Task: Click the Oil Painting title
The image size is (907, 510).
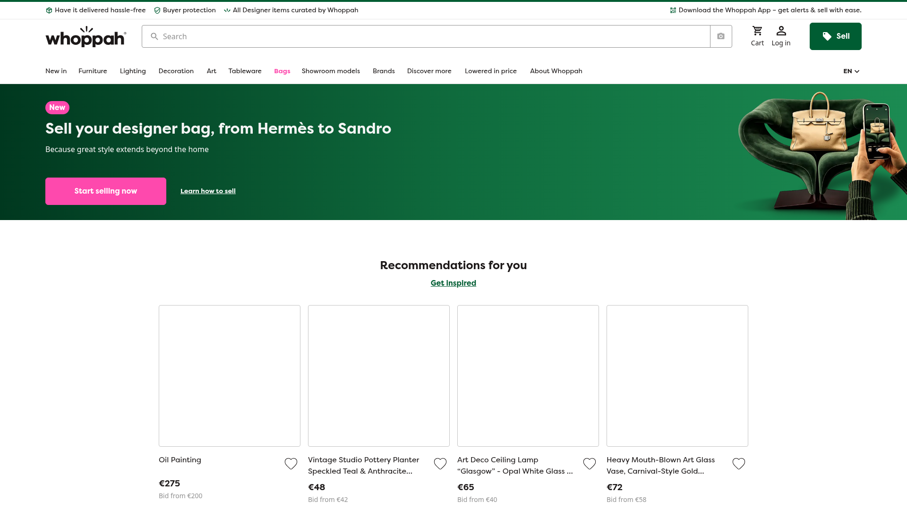Action: click(x=180, y=460)
